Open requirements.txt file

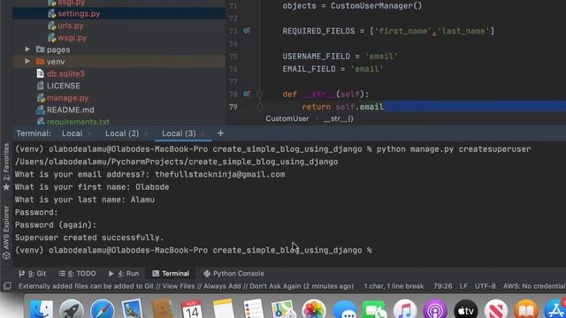[x=78, y=122]
